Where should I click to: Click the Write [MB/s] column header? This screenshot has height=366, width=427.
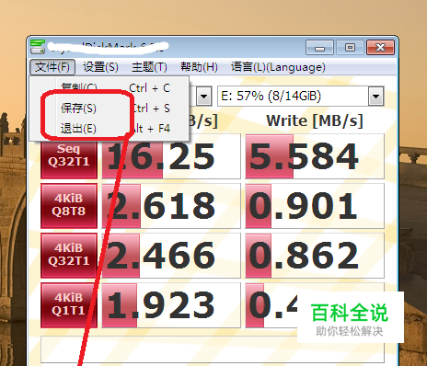315,120
